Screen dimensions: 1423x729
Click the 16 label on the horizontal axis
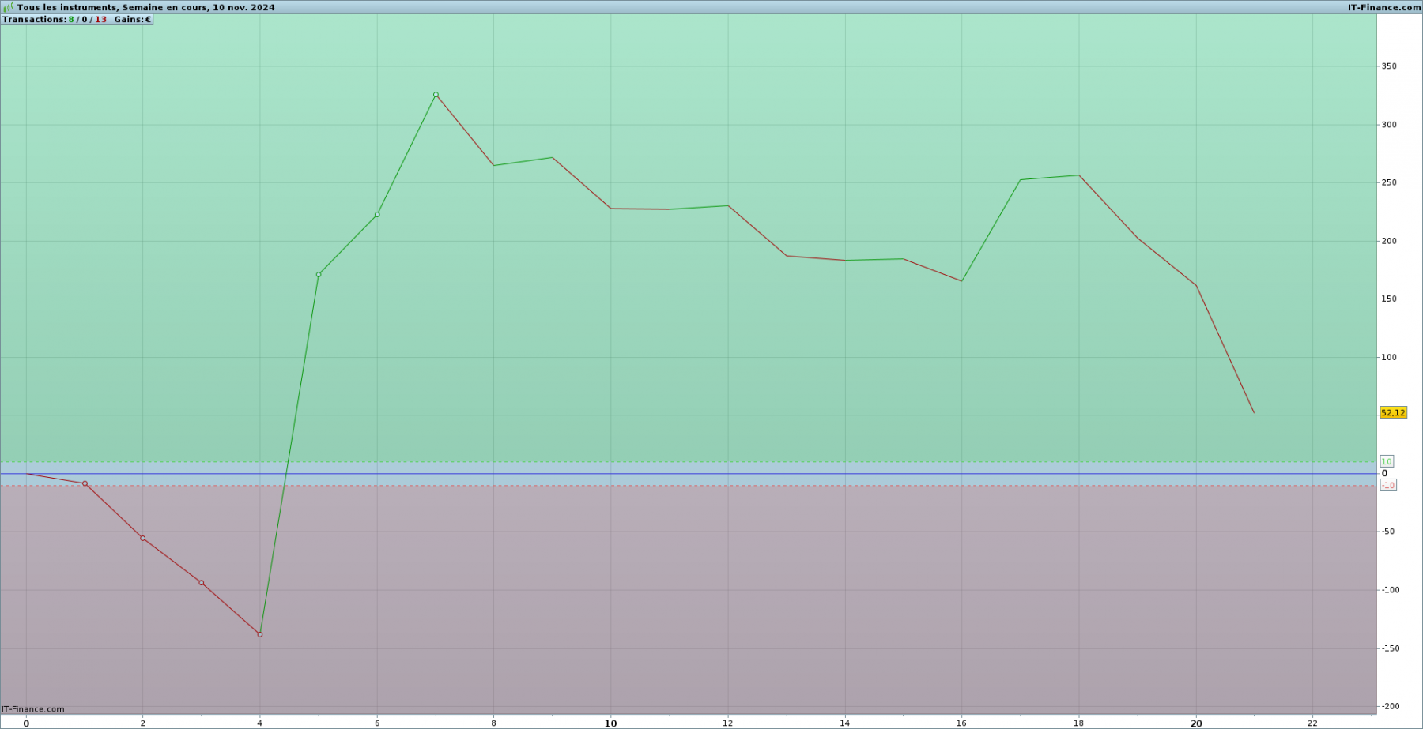962,723
